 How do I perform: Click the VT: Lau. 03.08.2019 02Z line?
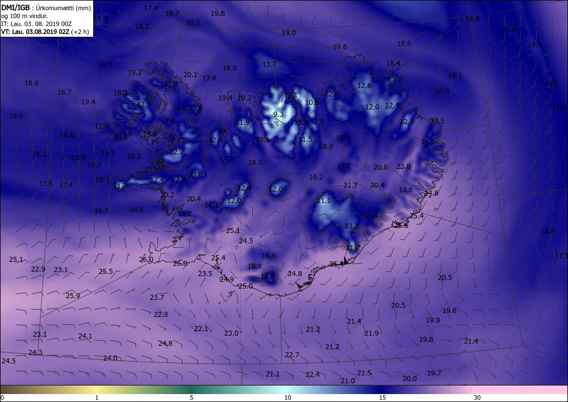pyautogui.click(x=35, y=32)
